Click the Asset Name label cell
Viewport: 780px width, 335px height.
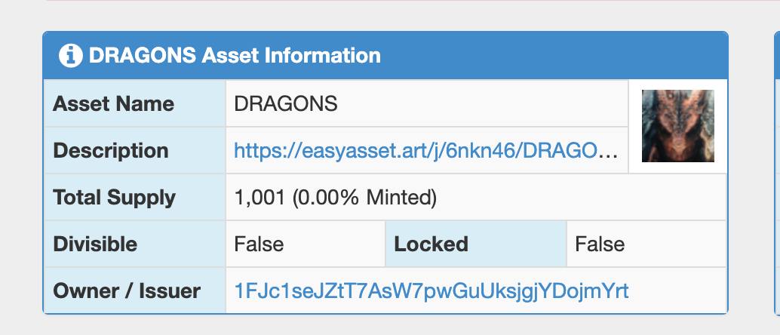(135, 103)
